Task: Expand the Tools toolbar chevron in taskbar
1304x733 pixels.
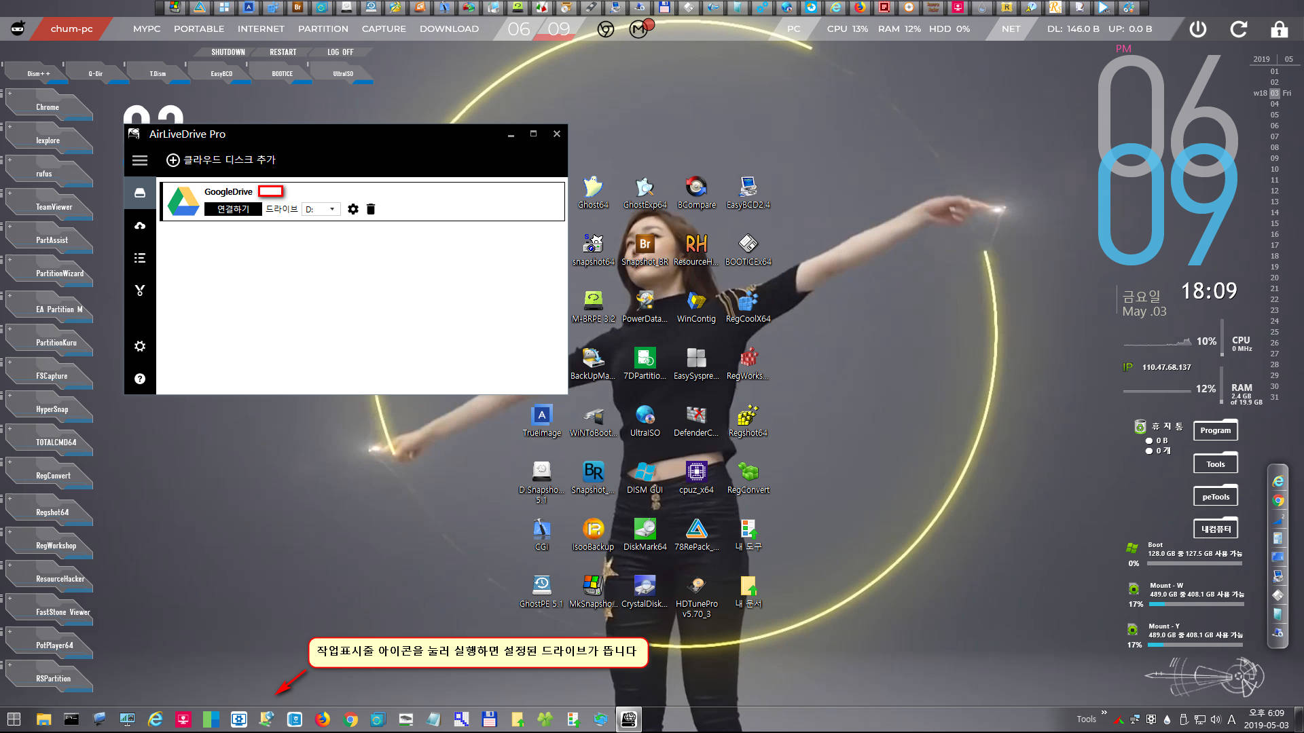Action: [x=1104, y=713]
